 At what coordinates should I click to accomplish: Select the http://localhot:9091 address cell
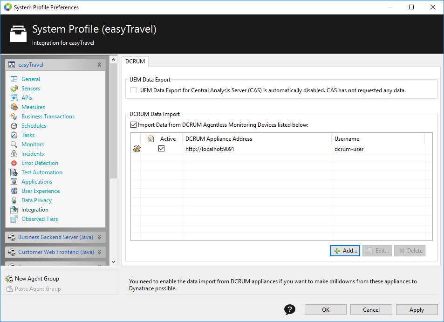257,149
